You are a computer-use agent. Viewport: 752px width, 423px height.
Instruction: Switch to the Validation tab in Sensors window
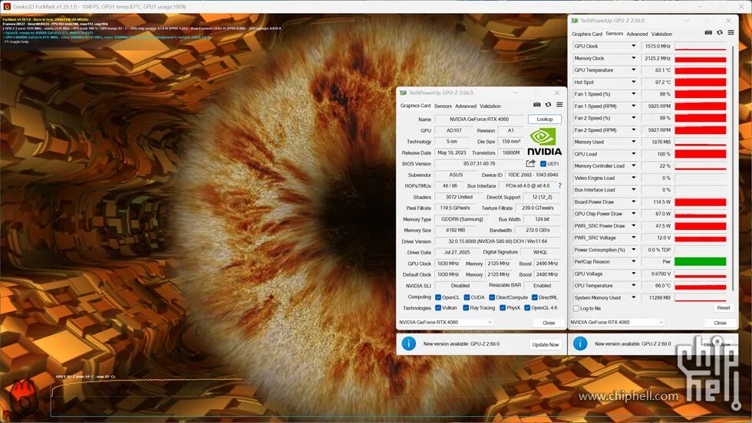[661, 34]
